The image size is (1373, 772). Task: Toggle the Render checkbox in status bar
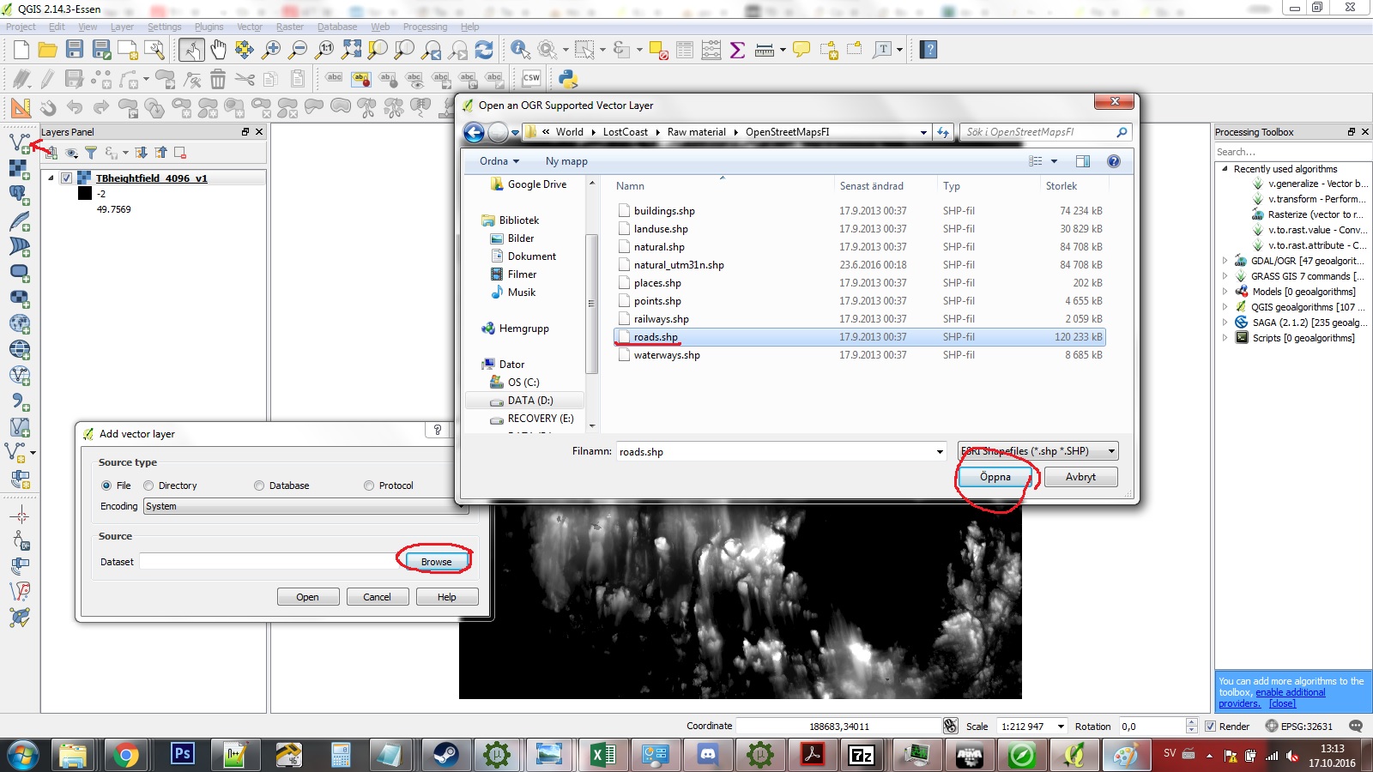click(x=1210, y=727)
